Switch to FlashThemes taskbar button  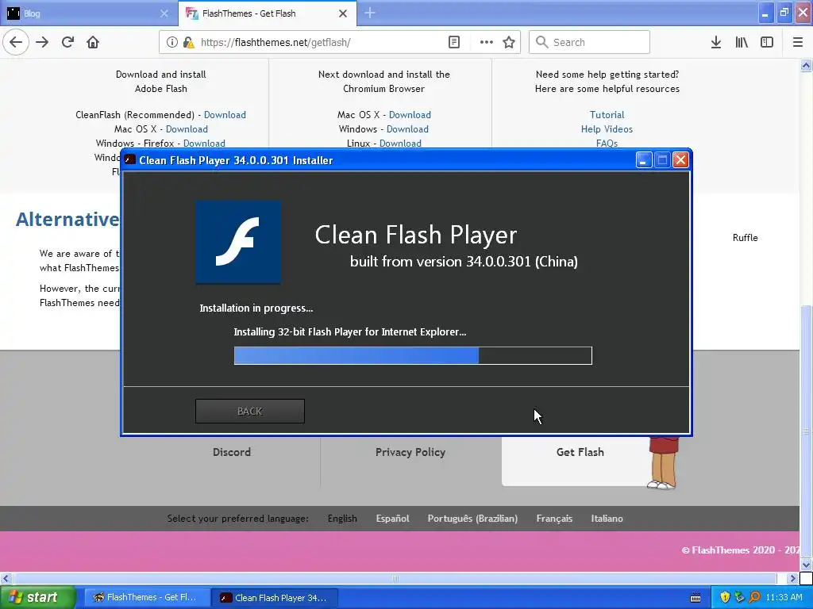(147, 597)
